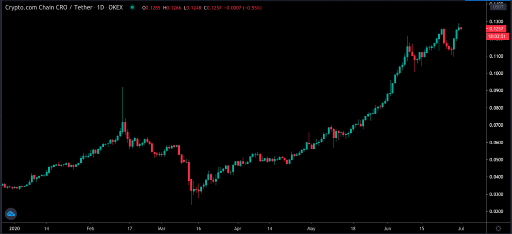Click the Jun time axis label
Viewport: 512px width, 234px height.
pyautogui.click(x=388, y=229)
